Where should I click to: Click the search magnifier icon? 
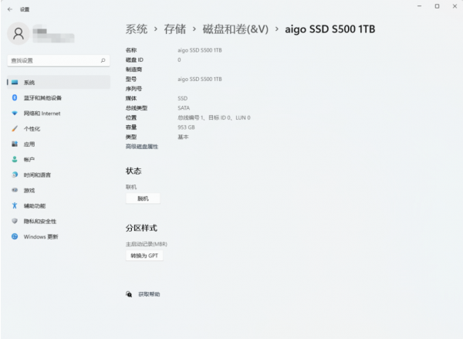coord(103,60)
